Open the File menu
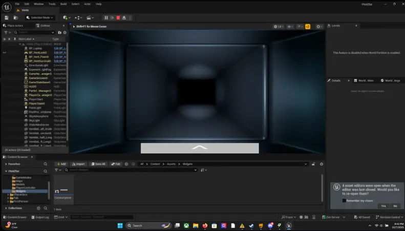The height and width of the screenshot is (231, 405). click(x=17, y=4)
